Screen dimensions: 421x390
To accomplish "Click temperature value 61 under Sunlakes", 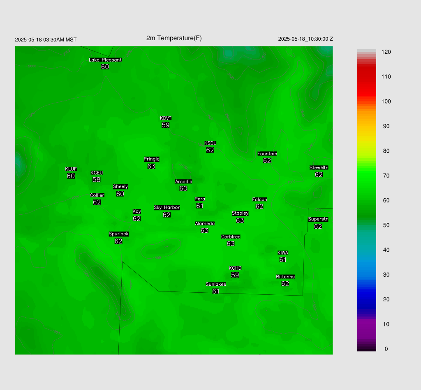I will pyautogui.click(x=215, y=291).
